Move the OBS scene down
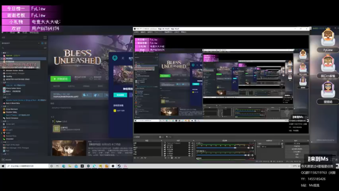Screen dimensions: 339x191 pyautogui.click(x=145, y=158)
